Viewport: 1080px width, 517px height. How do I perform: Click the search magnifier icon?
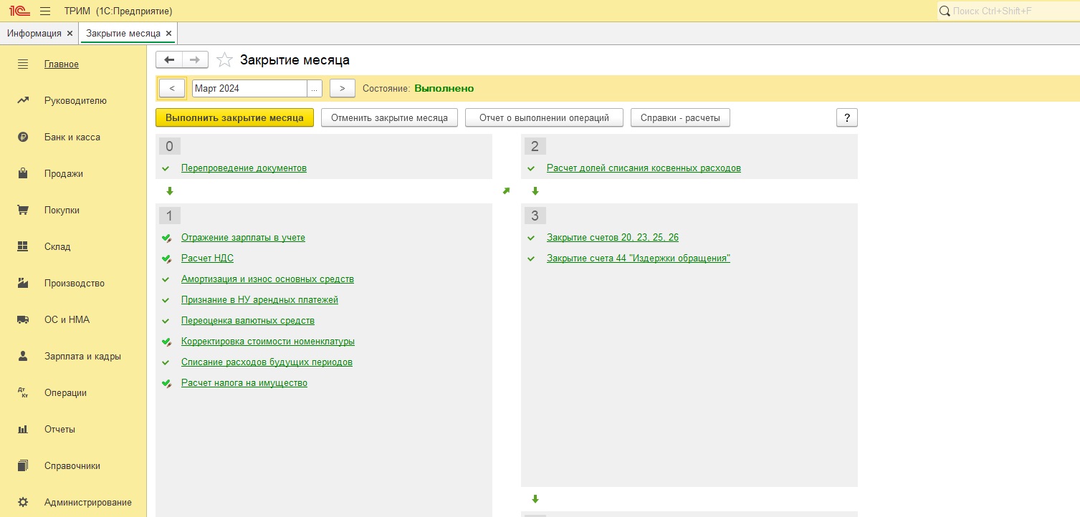[x=945, y=11]
